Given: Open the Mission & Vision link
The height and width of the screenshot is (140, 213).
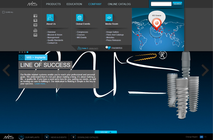Looking at the screenshot, I should coord(54,35).
